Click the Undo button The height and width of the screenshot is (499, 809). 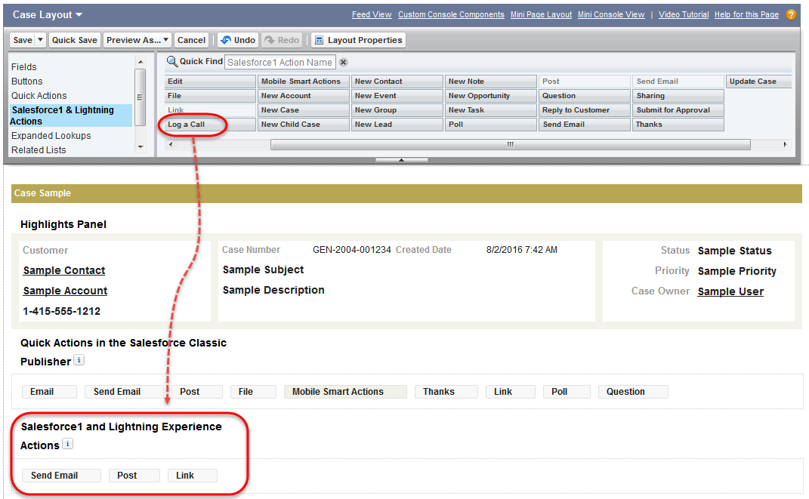238,40
